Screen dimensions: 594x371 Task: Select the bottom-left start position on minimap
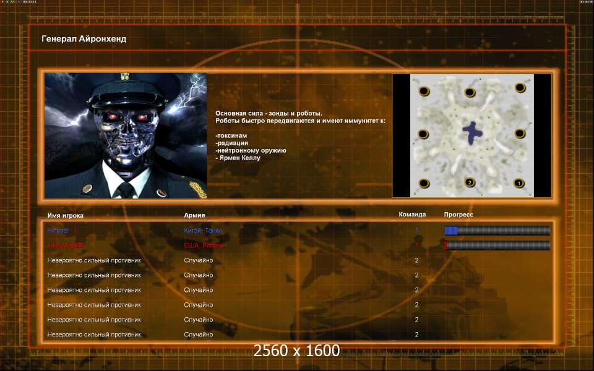(424, 183)
